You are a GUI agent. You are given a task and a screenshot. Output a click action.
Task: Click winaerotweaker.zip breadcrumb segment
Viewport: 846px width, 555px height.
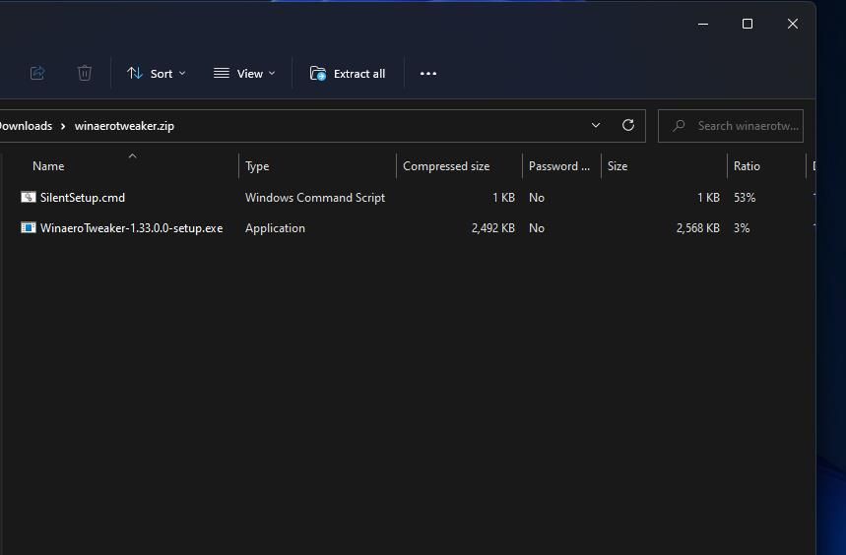point(124,126)
